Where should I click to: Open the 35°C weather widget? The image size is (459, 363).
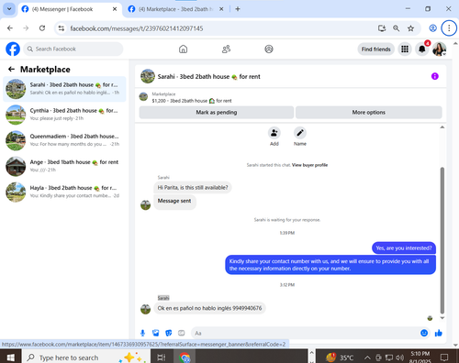click(340, 357)
